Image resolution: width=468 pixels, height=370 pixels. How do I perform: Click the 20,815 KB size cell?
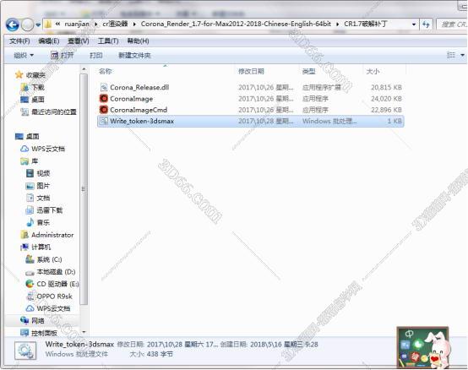click(x=386, y=87)
